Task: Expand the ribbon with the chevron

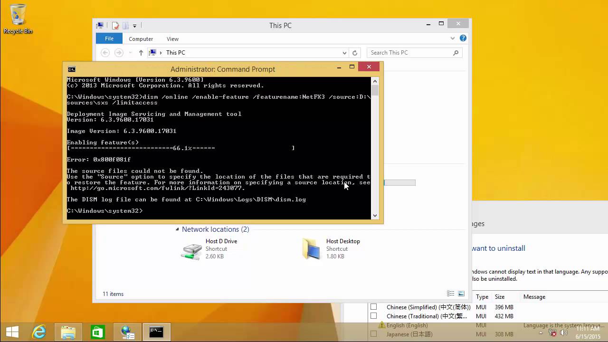Action: pyautogui.click(x=453, y=38)
